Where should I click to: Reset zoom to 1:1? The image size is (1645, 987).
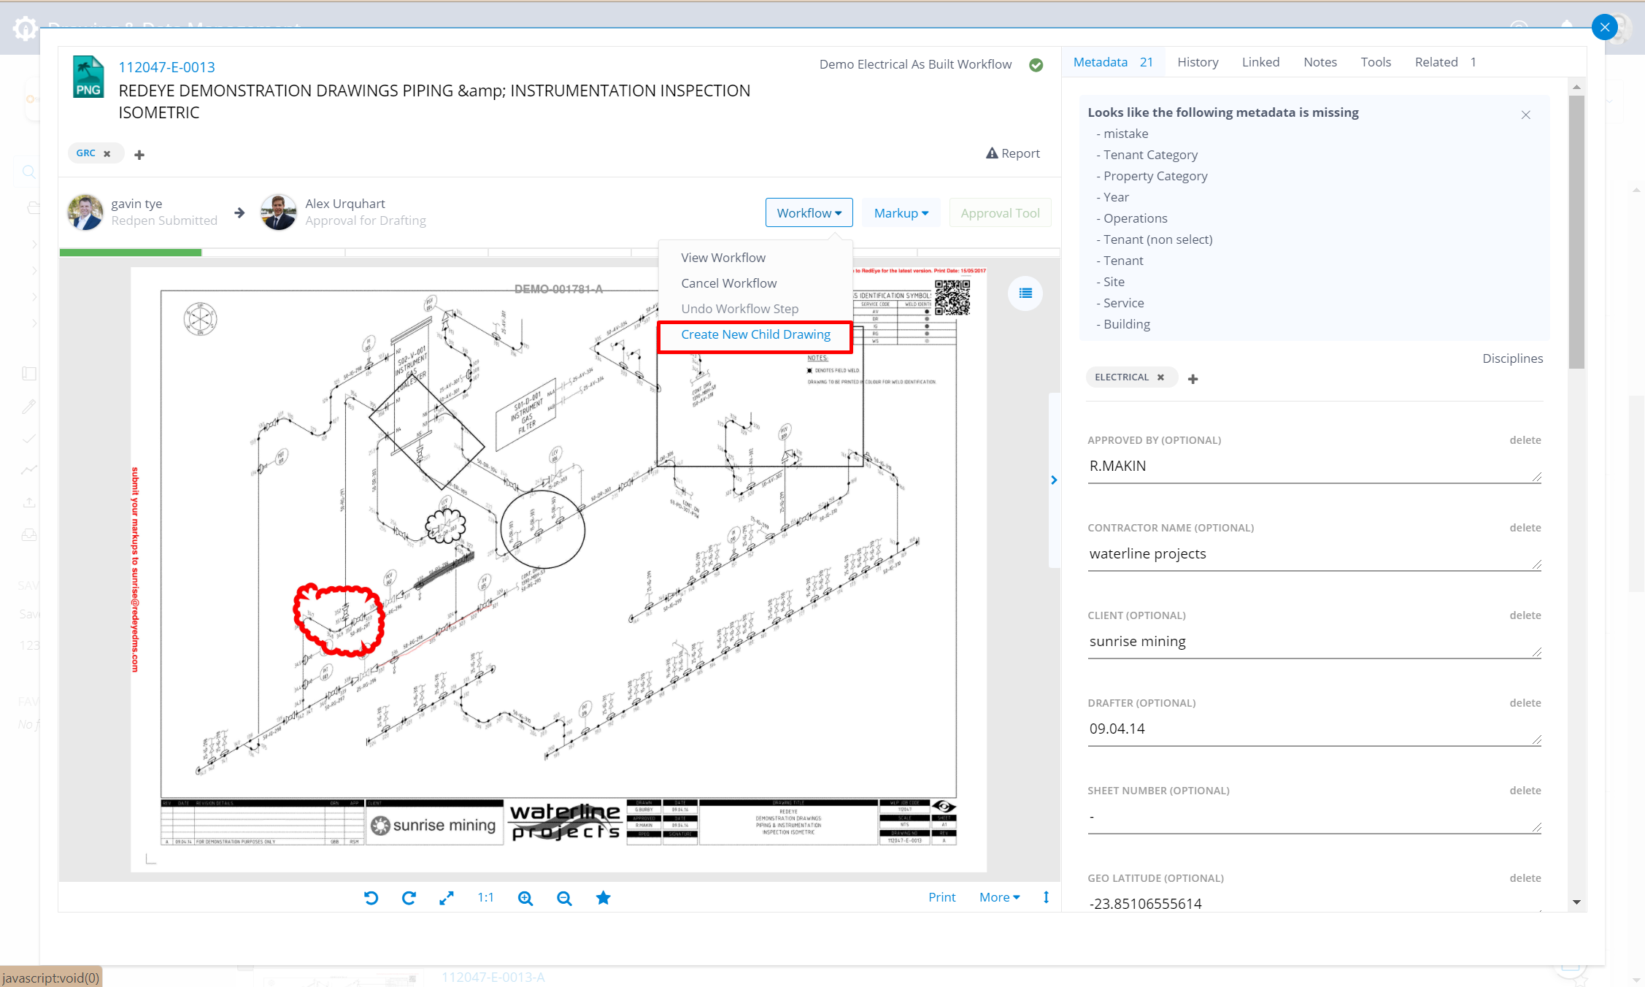pos(486,897)
